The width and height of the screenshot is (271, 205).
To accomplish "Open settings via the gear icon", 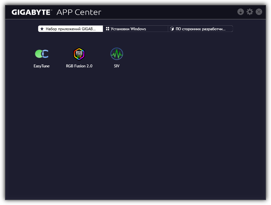I will [x=250, y=12].
